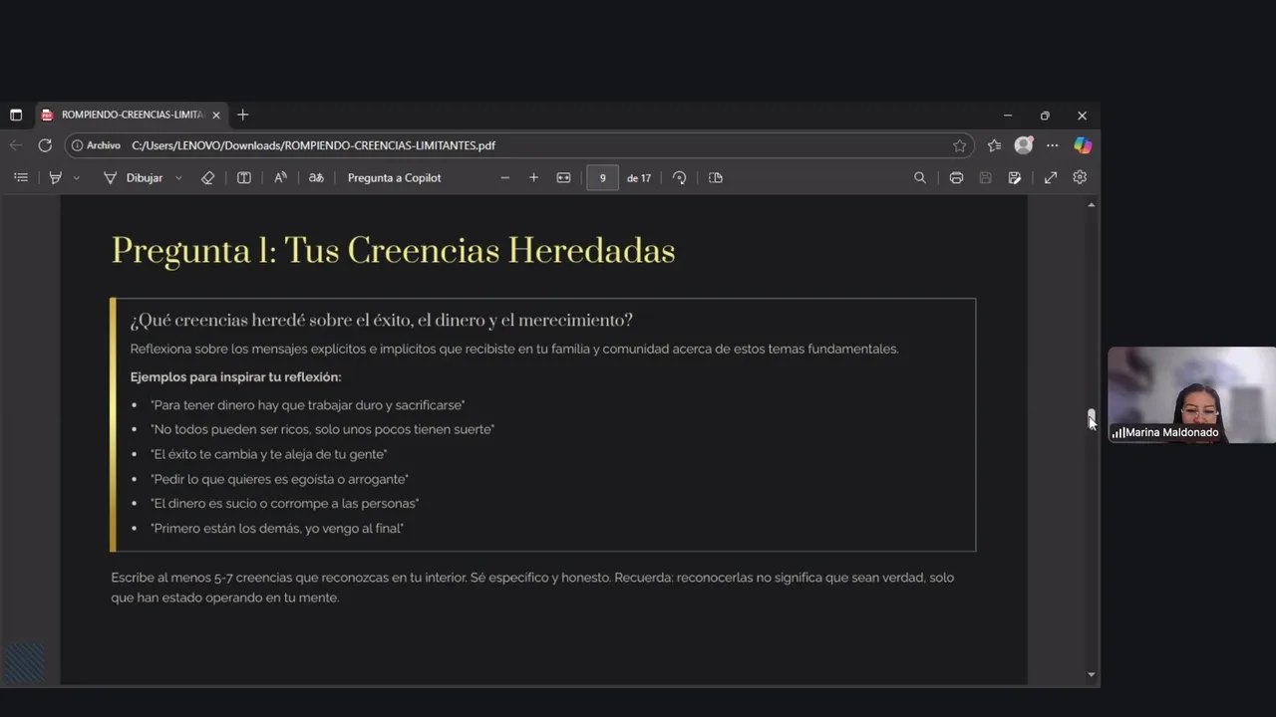Enter full screen PDF view
This screenshot has height=717, width=1276.
pos(1051,177)
